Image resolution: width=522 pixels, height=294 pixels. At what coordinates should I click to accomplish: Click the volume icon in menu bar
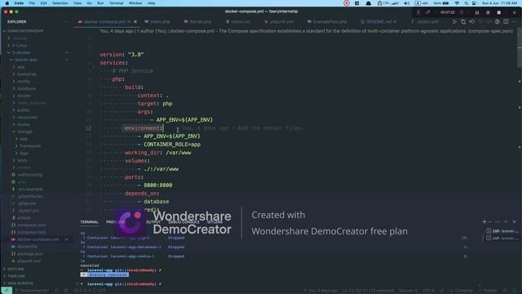click(407, 3)
